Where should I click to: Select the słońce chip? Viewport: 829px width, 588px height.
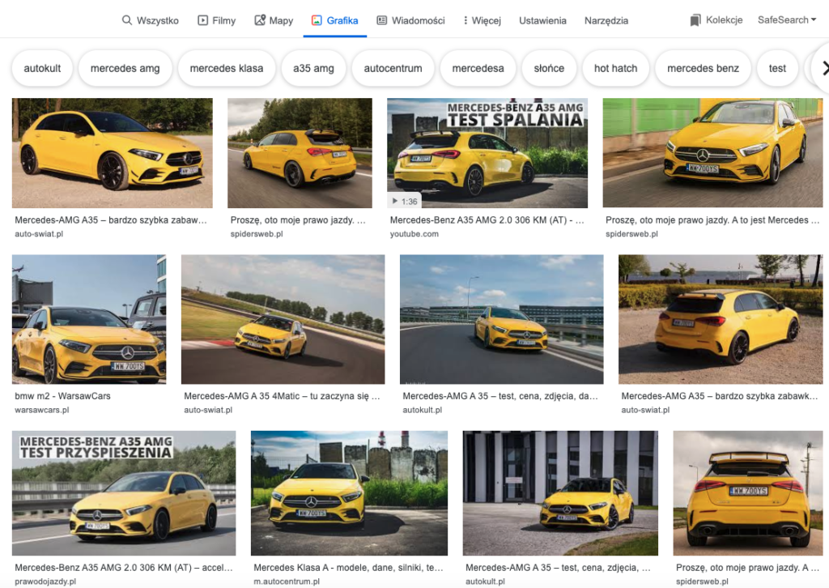point(549,68)
